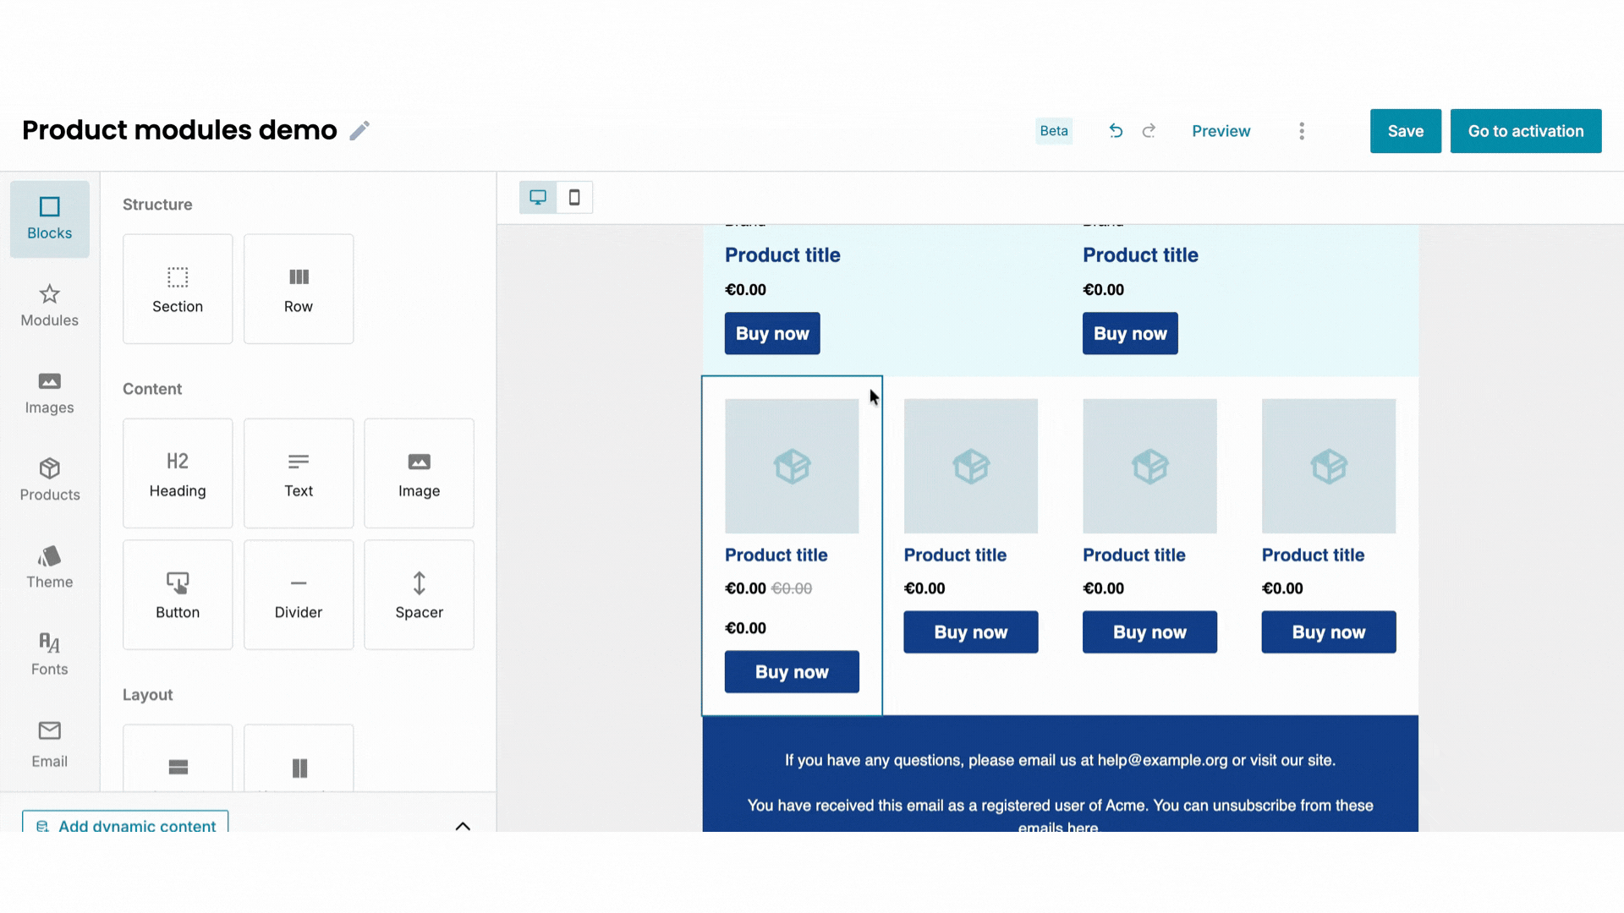Image resolution: width=1624 pixels, height=913 pixels.
Task: Click Buy now in the selected product card
Action: pos(791,671)
